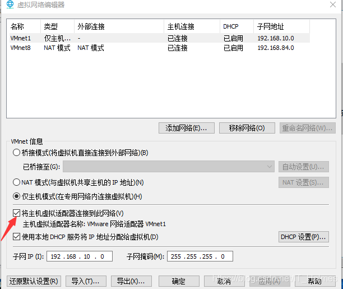The height and width of the screenshot is (289, 343).
Task: Click 已连接 host cell of VMnet8
Action: (178, 48)
